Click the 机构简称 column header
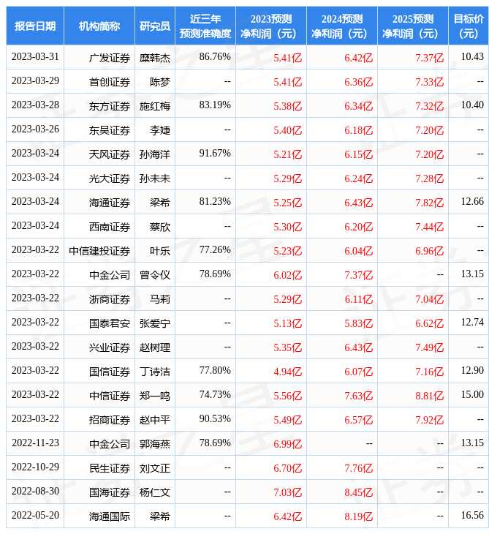This screenshot has height=534, width=489. (x=99, y=26)
